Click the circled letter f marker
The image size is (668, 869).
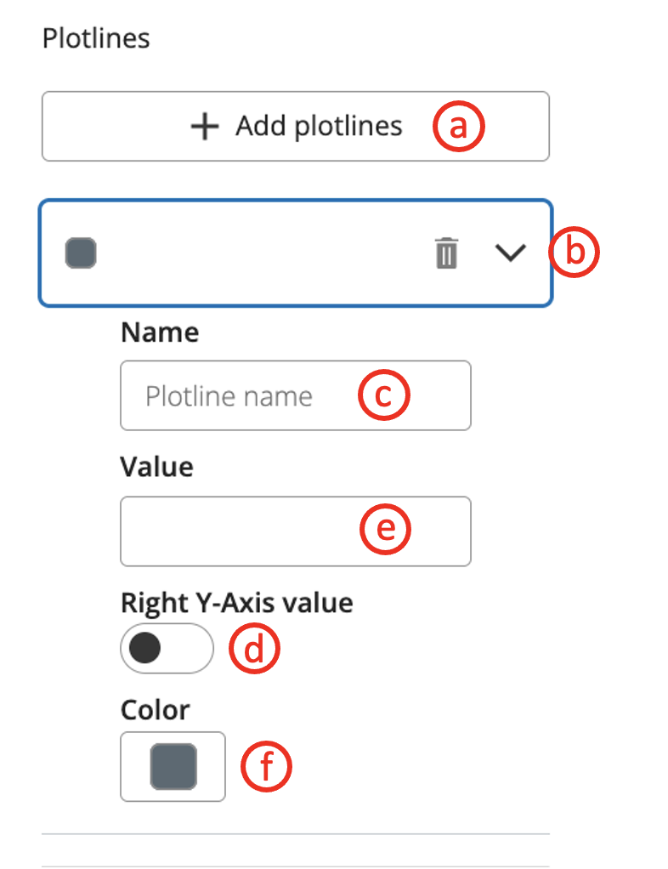coord(267,767)
